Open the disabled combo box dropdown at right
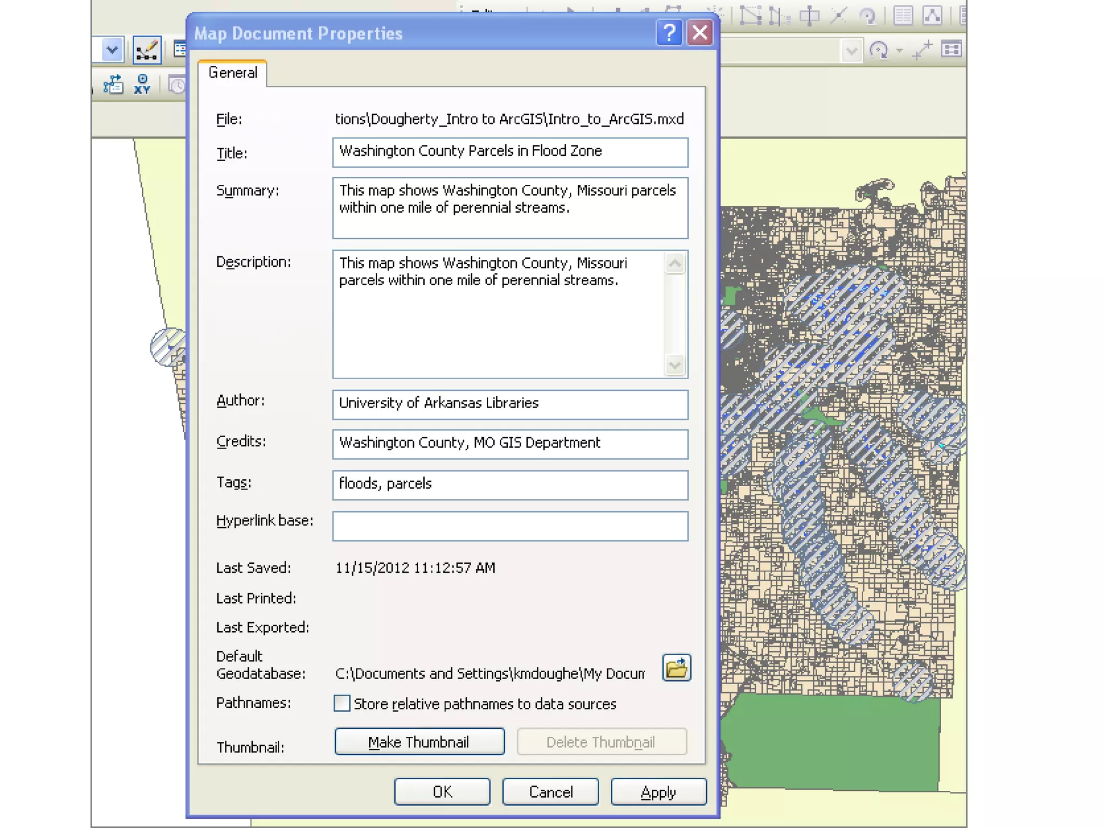The width and height of the screenshot is (1104, 828). (x=852, y=51)
